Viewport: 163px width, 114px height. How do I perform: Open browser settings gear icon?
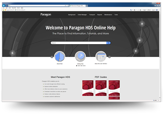(159, 6)
